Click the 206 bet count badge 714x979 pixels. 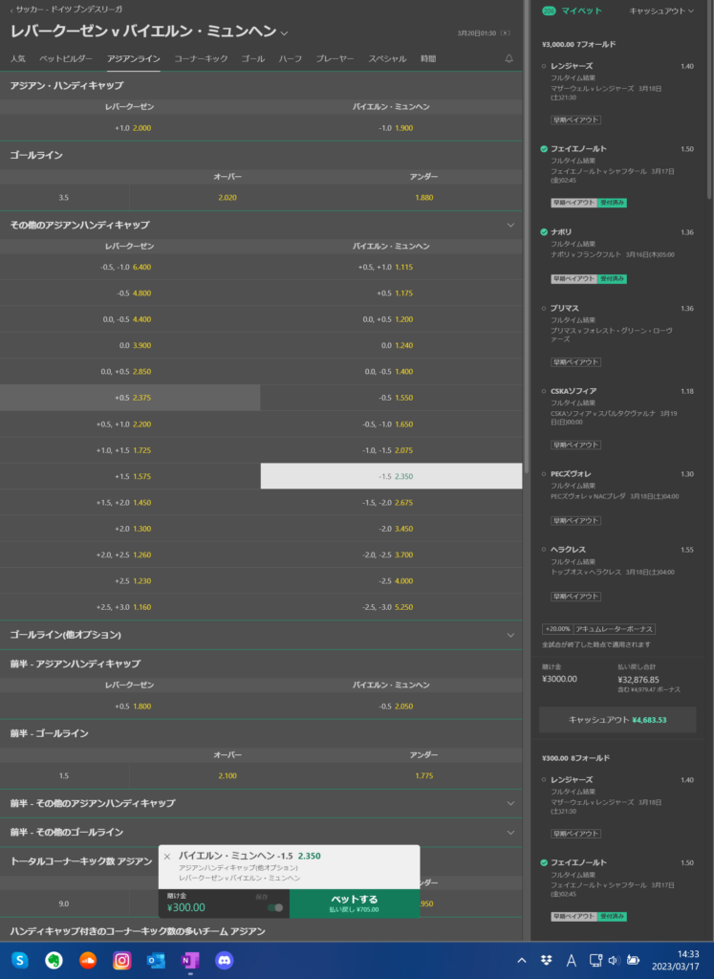click(x=549, y=11)
